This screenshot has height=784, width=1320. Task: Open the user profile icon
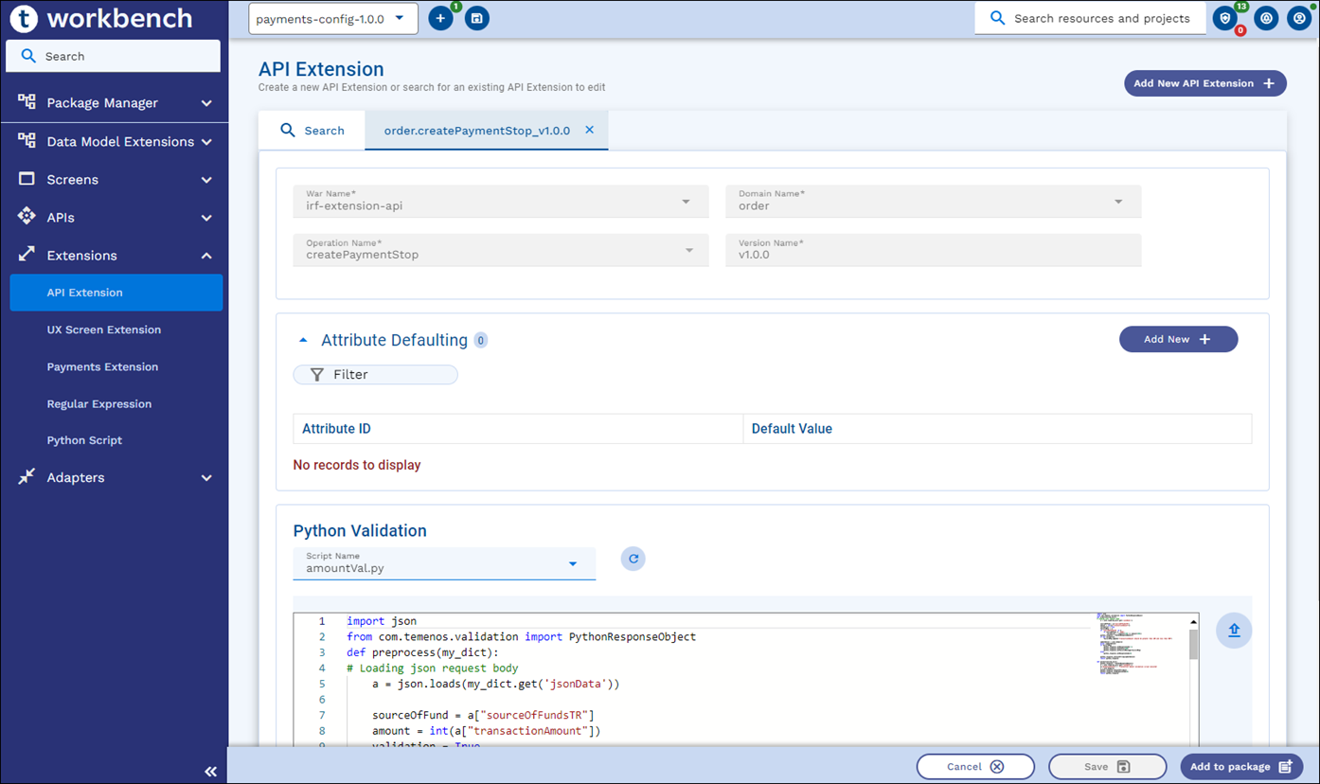[x=1299, y=18]
